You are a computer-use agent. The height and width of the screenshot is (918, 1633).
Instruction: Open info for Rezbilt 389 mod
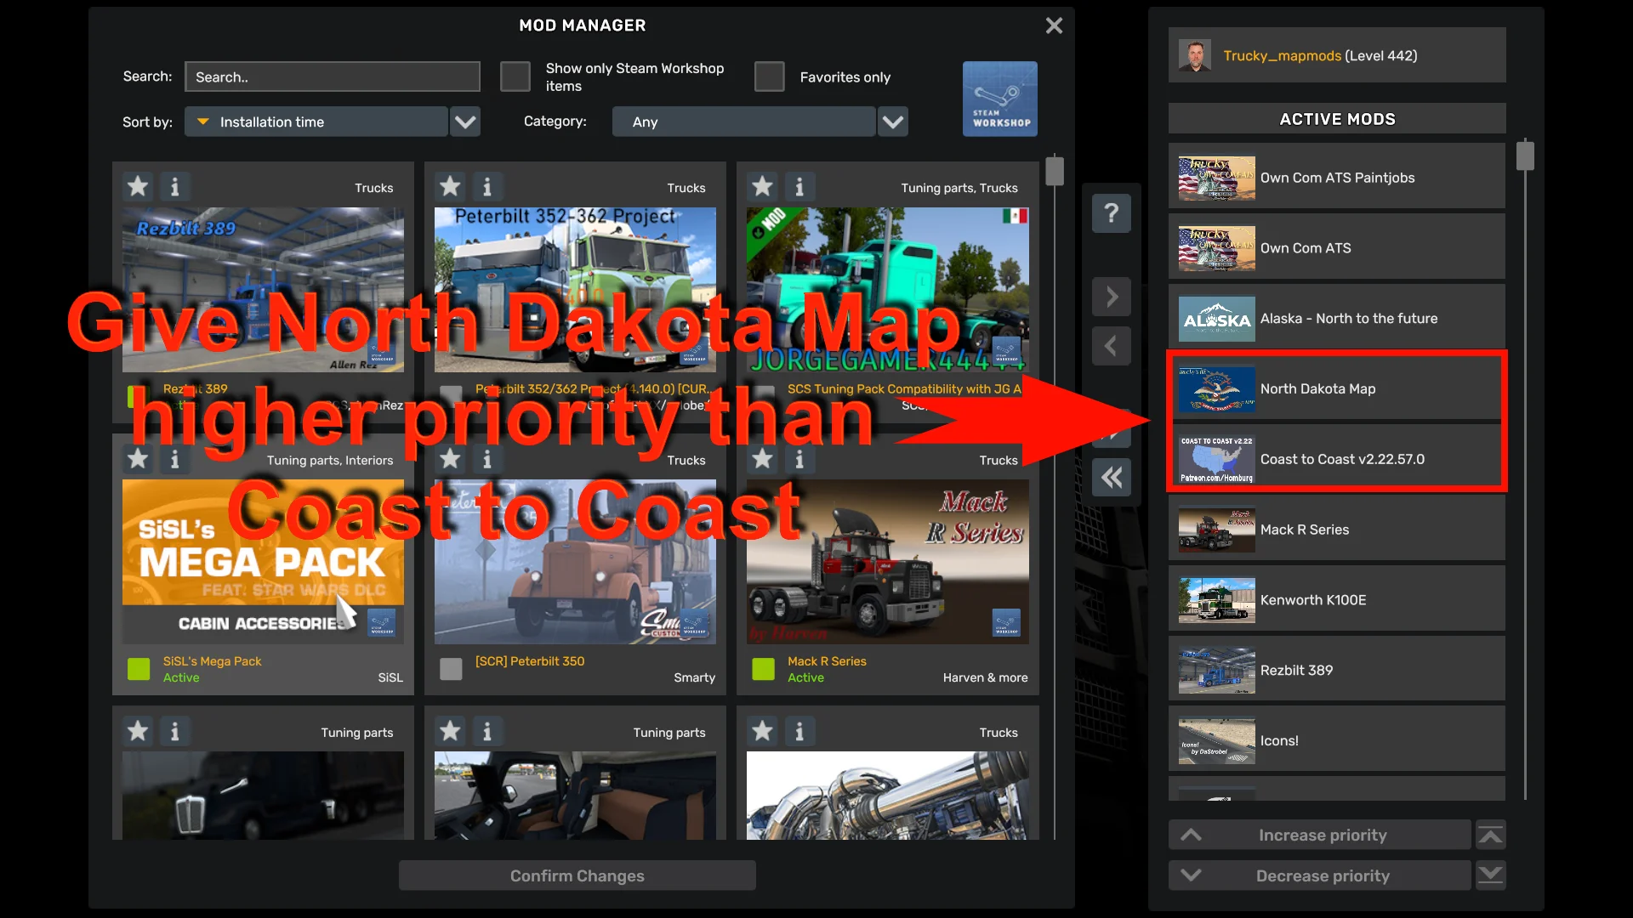click(x=175, y=186)
